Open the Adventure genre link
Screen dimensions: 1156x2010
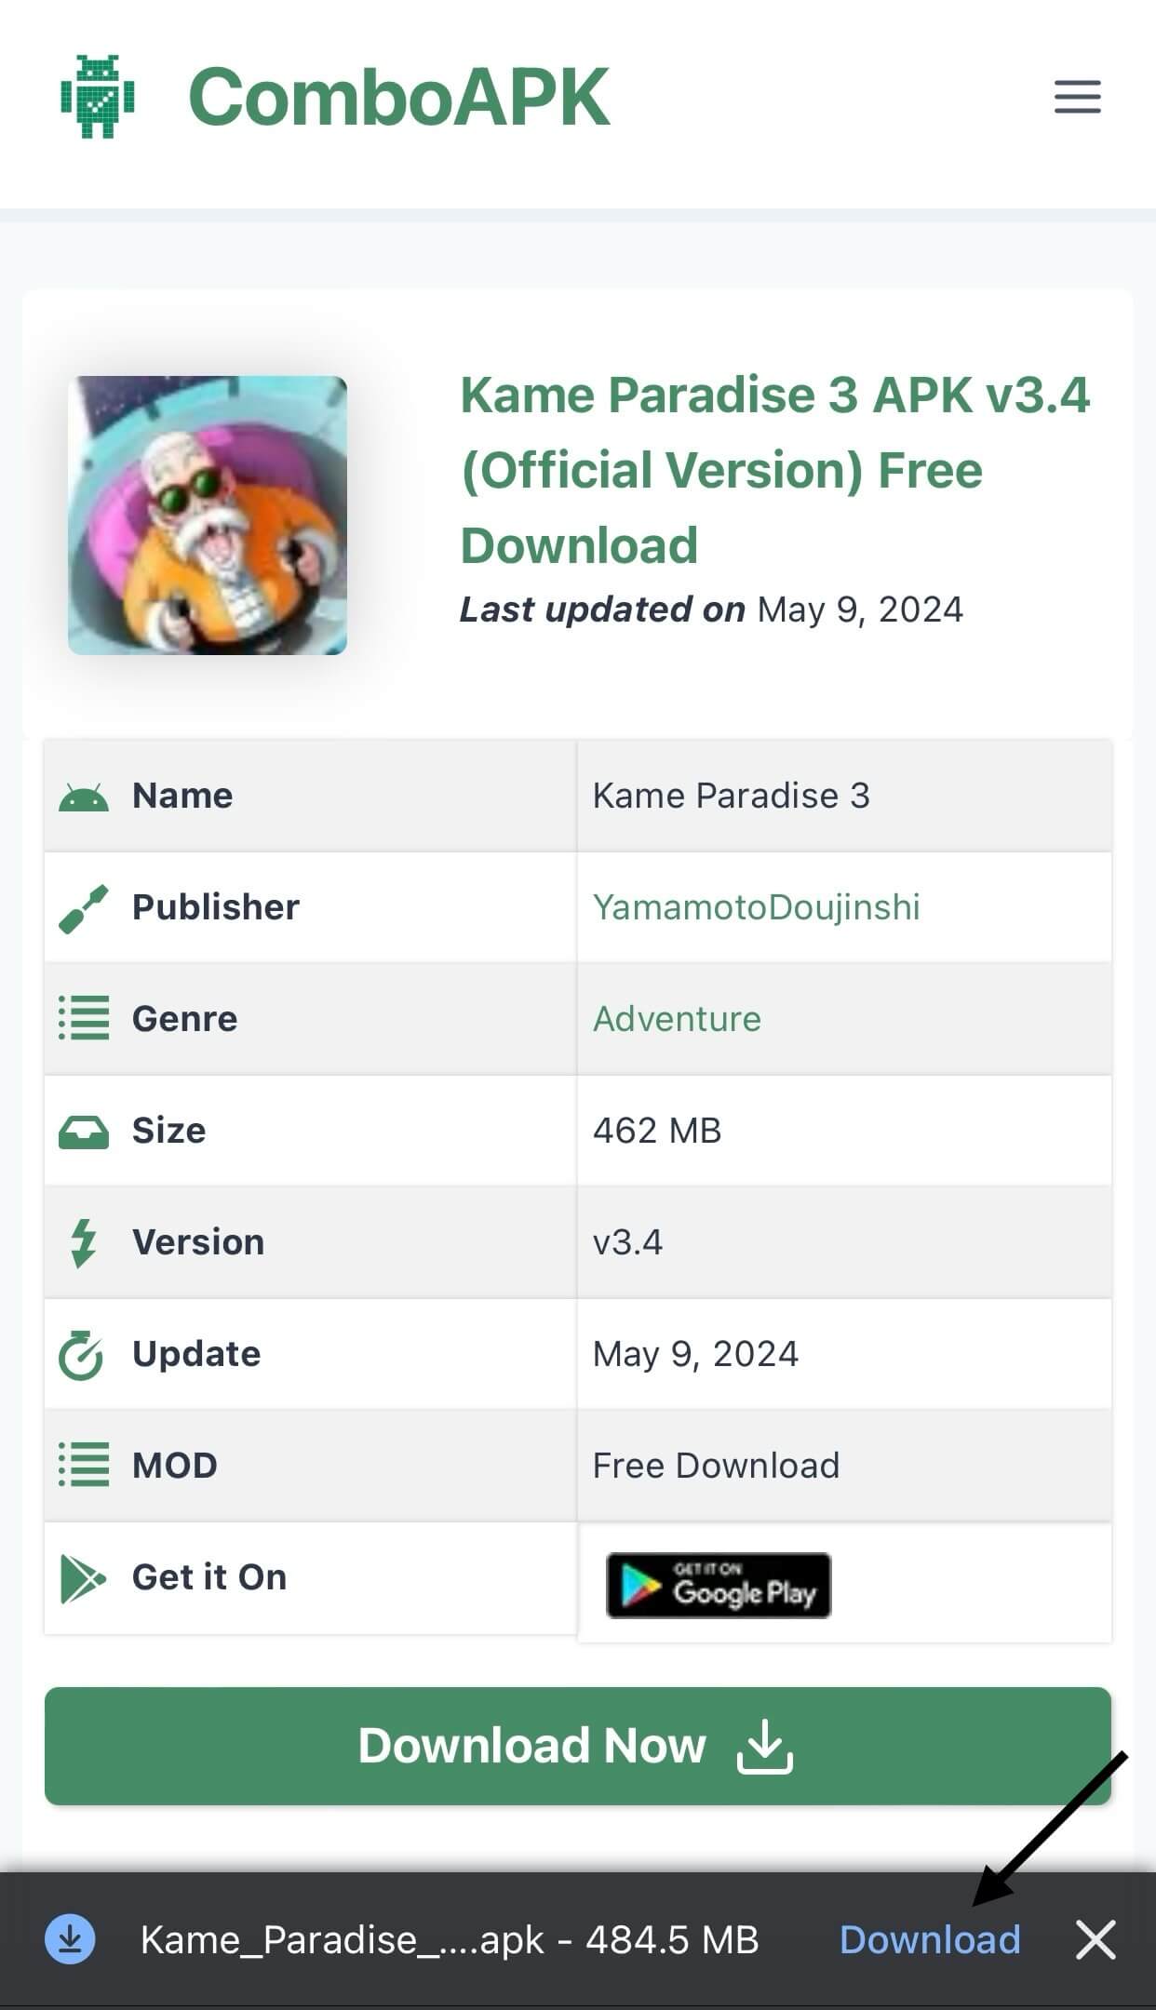tap(677, 1018)
